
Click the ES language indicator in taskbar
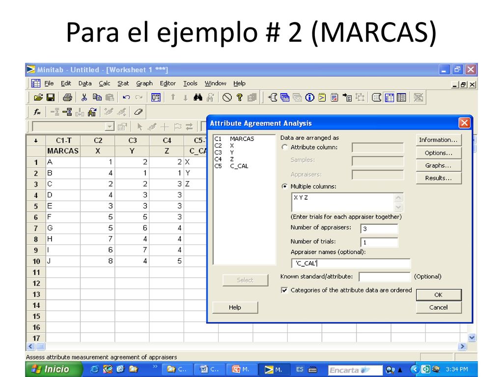300,369
